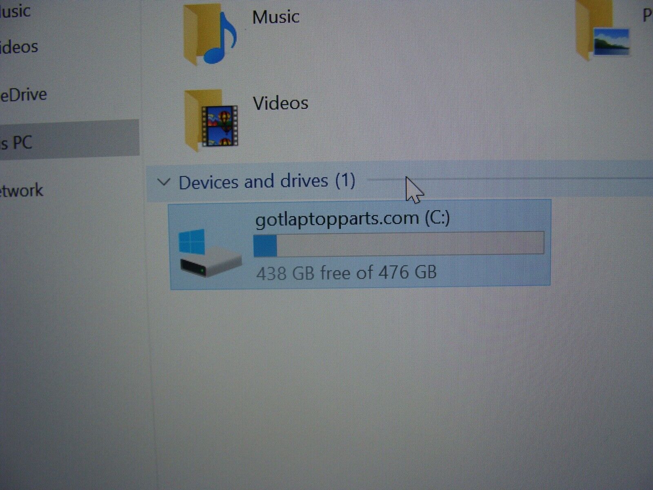The width and height of the screenshot is (653, 490).
Task: Open the Videos folder icon
Action: coord(211,120)
